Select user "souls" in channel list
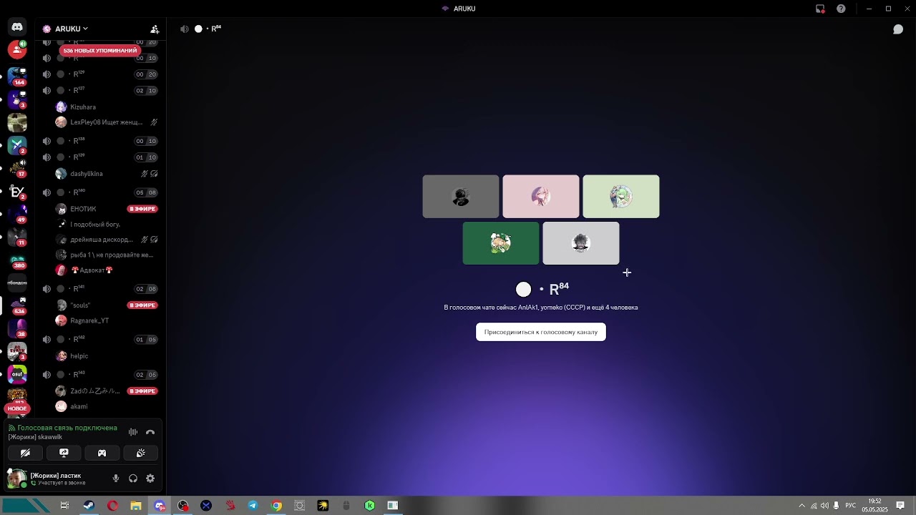 [106, 305]
